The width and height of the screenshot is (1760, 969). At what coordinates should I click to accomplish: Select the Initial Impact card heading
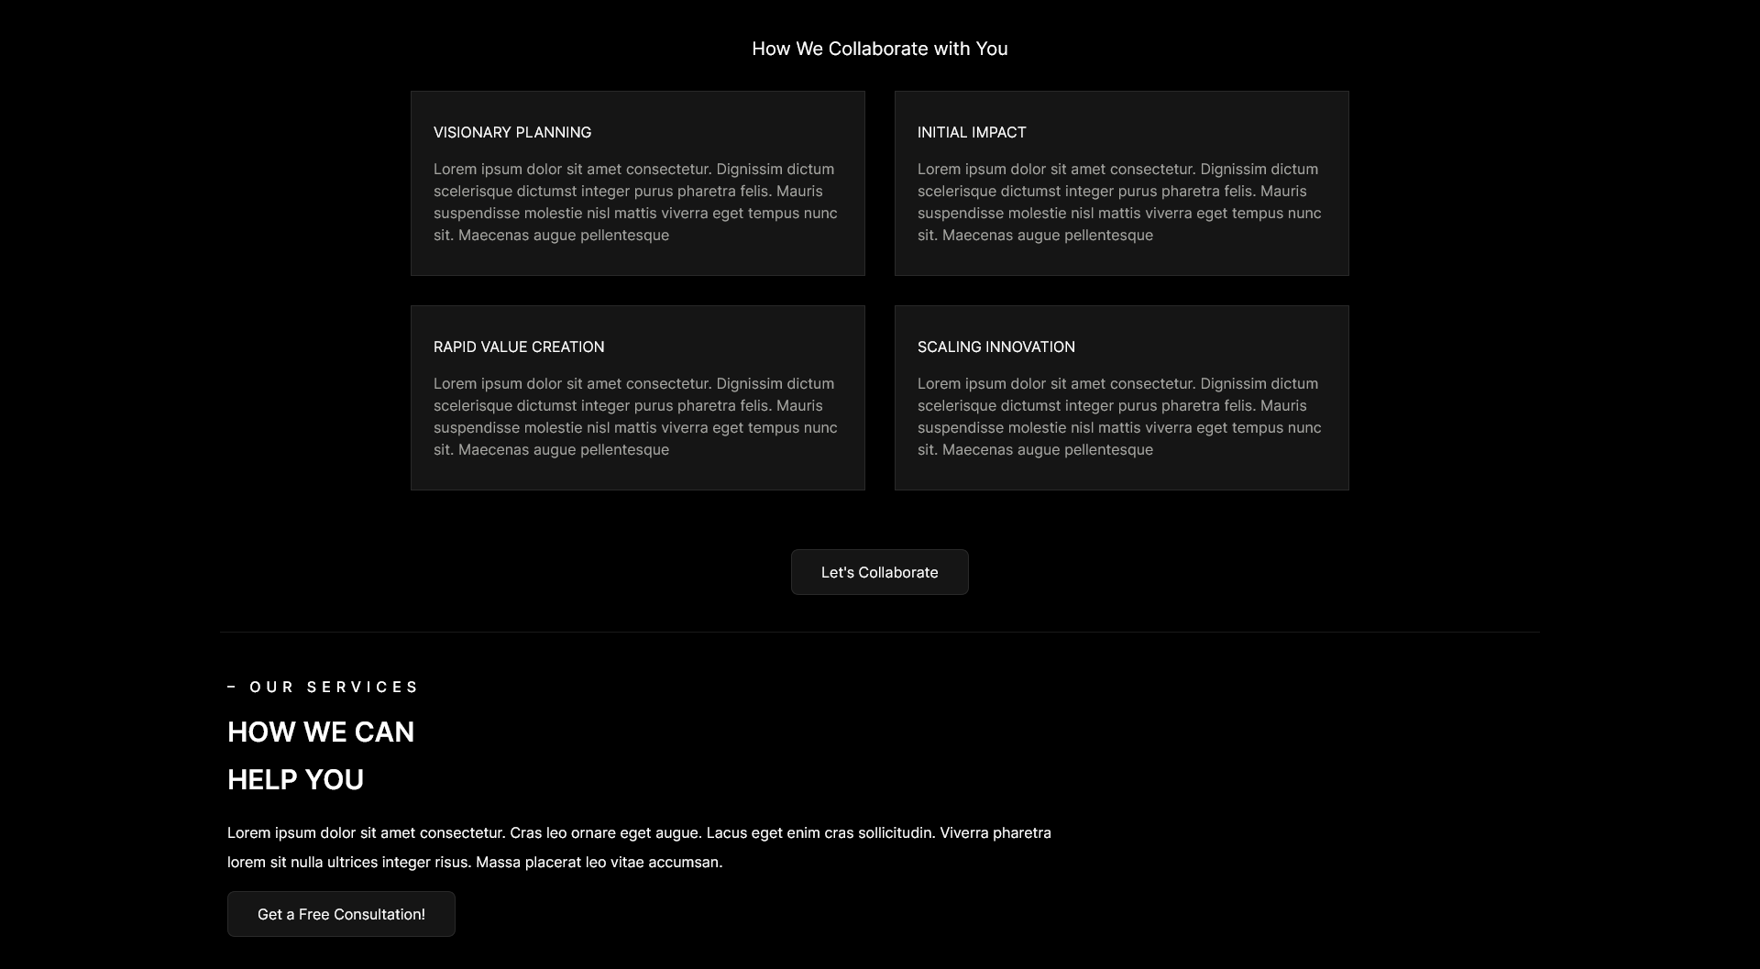[x=972, y=132]
